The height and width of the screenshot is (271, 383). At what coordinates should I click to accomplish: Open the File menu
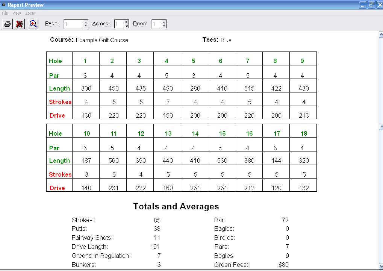point(5,13)
